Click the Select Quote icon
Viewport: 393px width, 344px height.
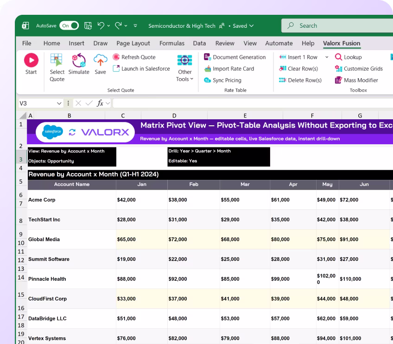click(56, 60)
